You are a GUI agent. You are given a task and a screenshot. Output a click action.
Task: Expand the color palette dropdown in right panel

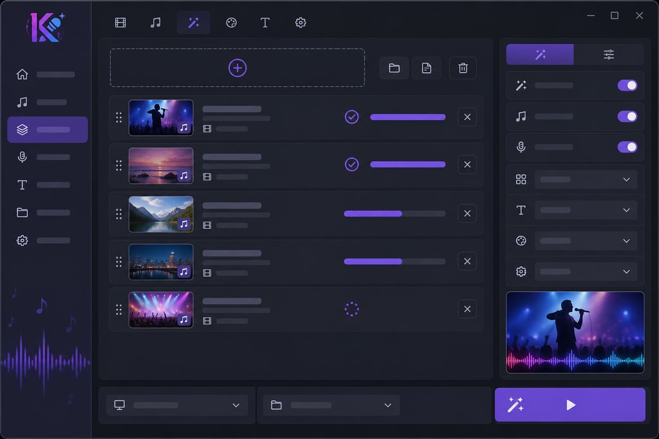(x=586, y=240)
